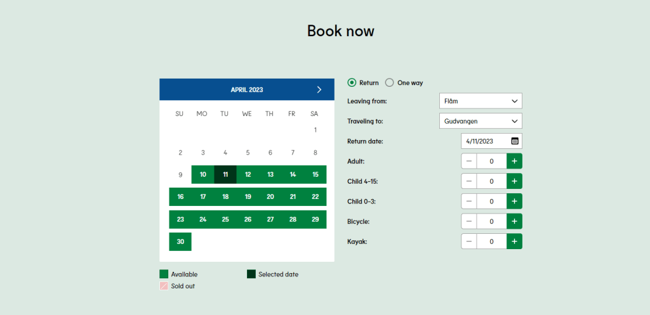Decrease the Bicycle count

click(x=469, y=221)
